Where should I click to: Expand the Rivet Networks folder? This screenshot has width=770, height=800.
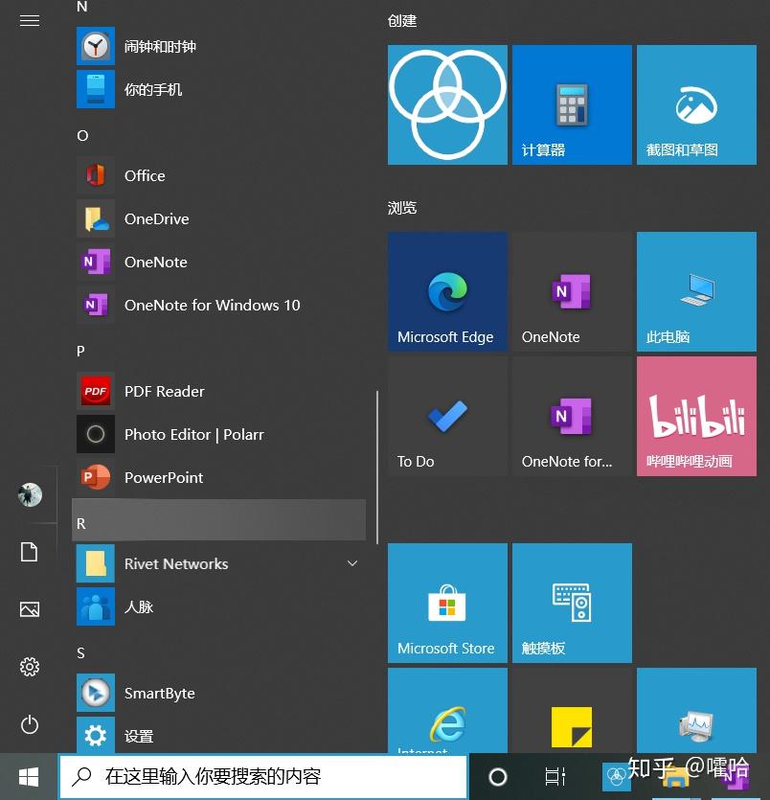(352, 563)
